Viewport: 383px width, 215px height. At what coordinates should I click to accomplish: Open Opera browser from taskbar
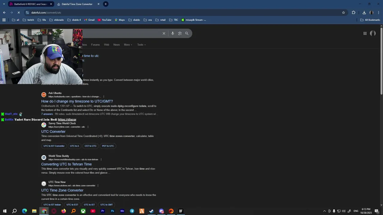click(54, 211)
